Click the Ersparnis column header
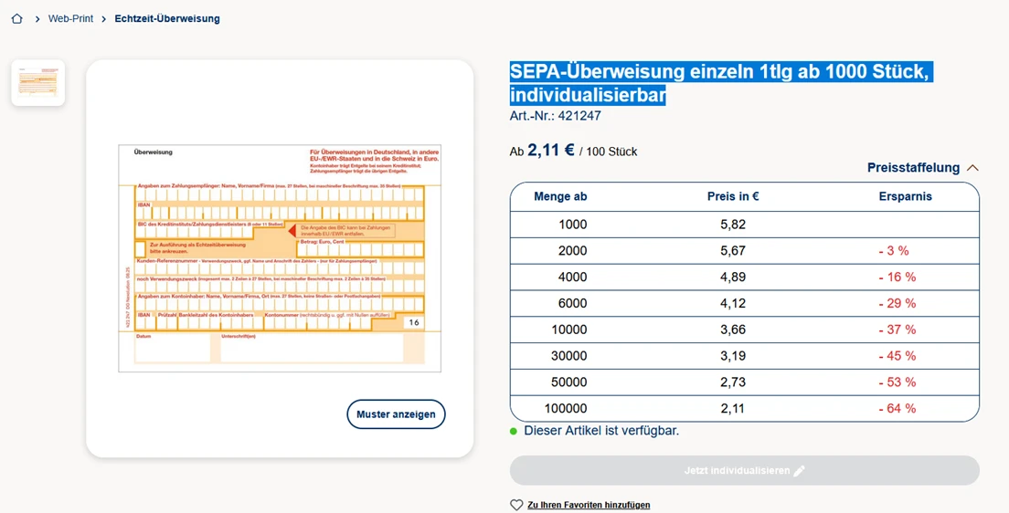 coord(905,196)
